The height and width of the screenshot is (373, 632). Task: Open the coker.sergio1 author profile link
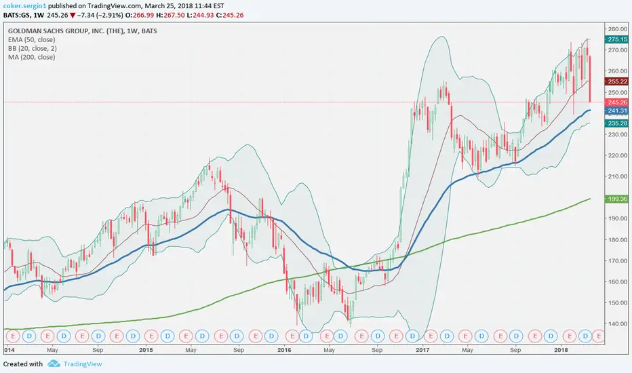coord(24,6)
